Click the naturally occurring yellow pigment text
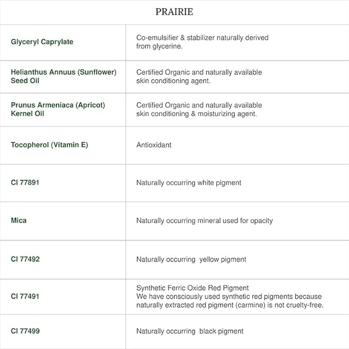This screenshot has height=349, width=349. coord(191,260)
